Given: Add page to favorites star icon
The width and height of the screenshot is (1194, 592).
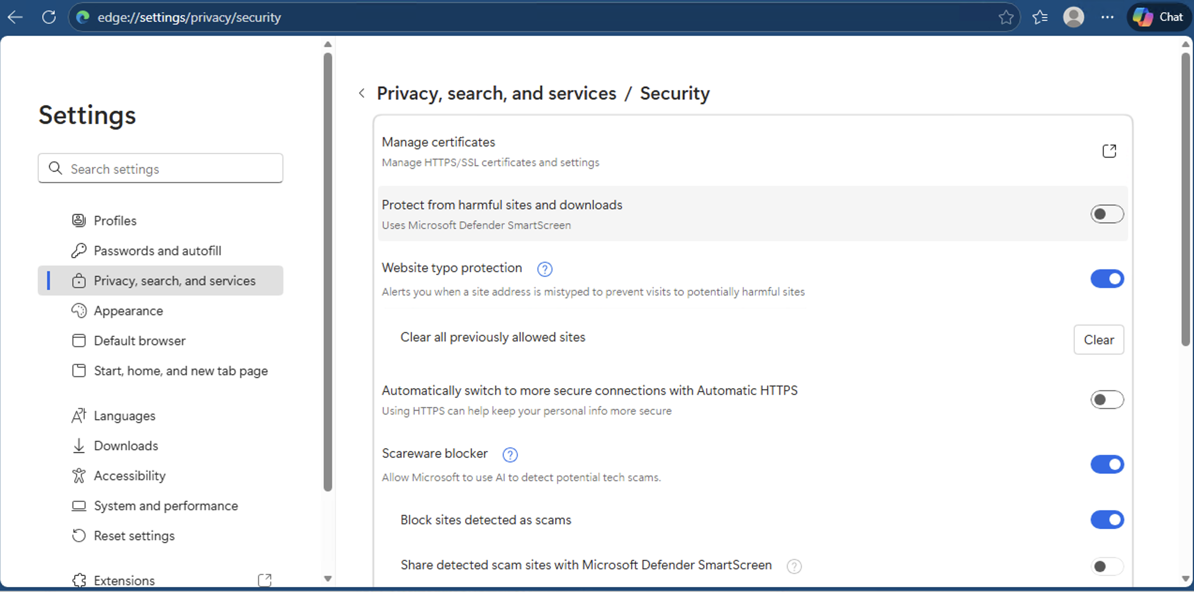Looking at the screenshot, I should [1005, 17].
